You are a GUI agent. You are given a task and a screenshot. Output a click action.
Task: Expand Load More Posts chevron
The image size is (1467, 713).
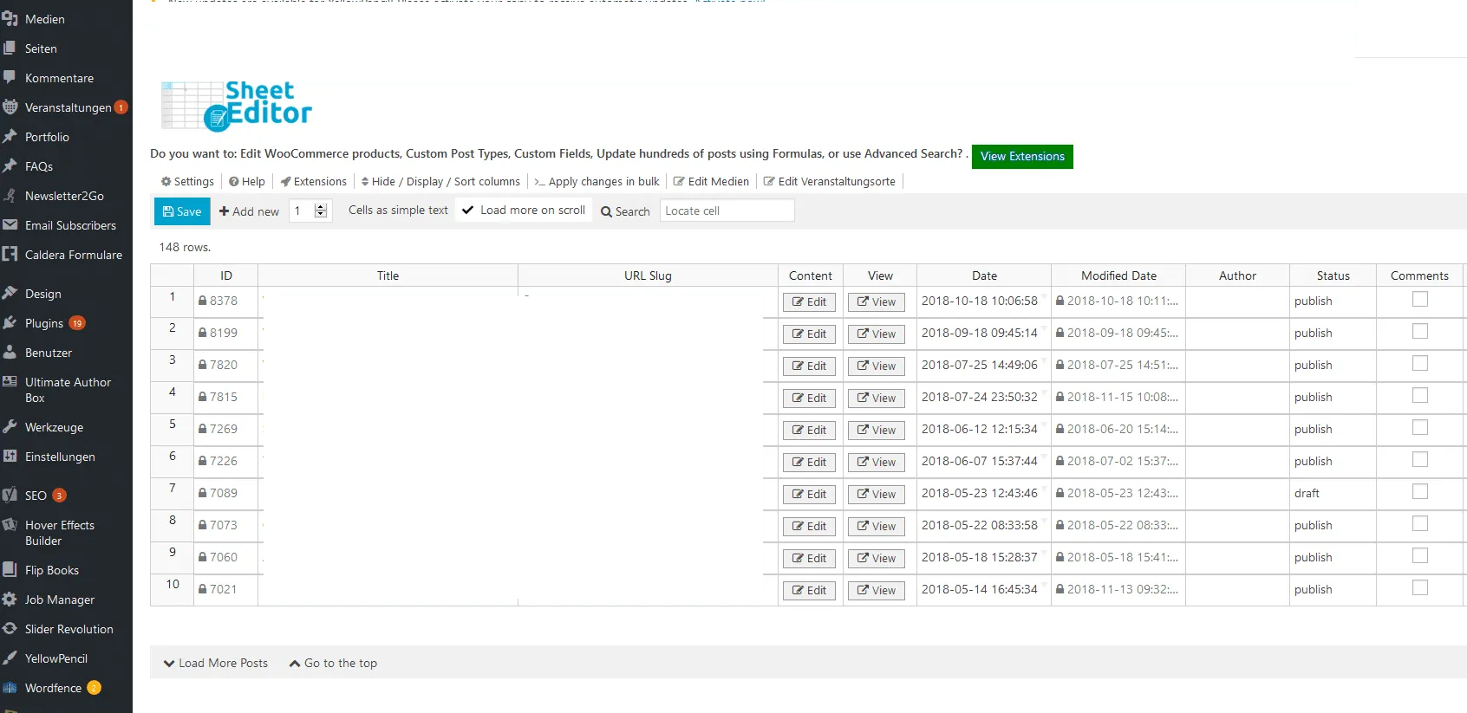click(169, 664)
